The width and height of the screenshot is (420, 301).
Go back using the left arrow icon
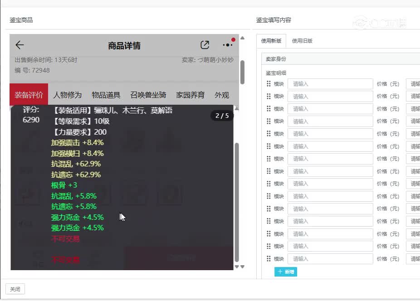coord(20,45)
